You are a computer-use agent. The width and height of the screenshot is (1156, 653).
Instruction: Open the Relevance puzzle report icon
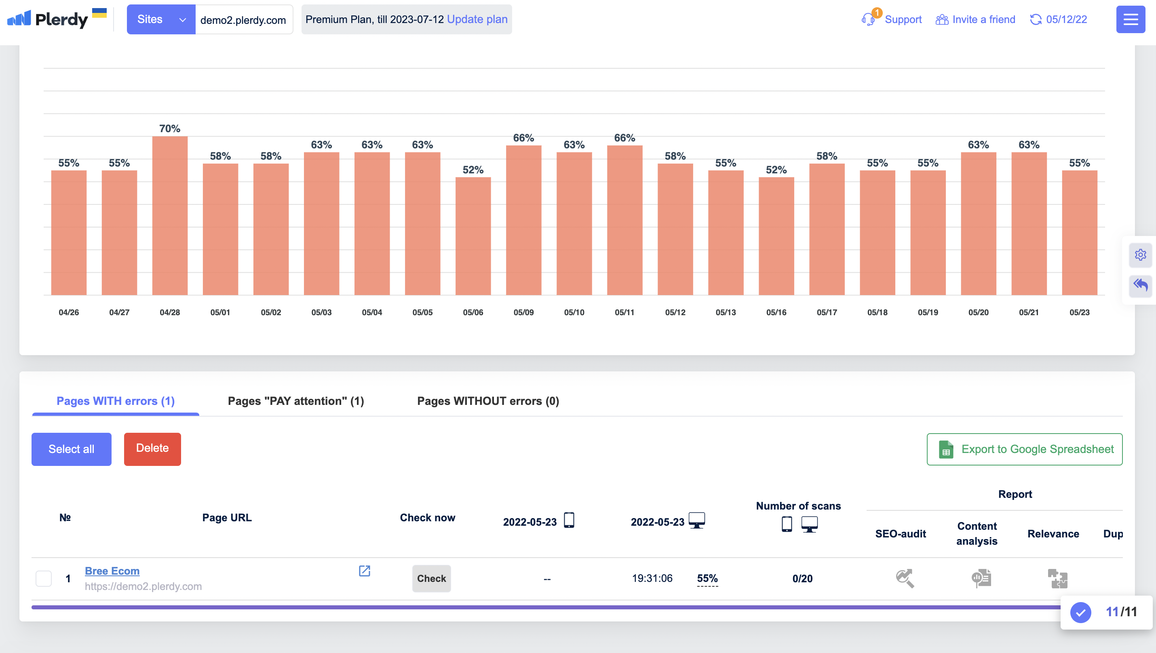pos(1057,578)
